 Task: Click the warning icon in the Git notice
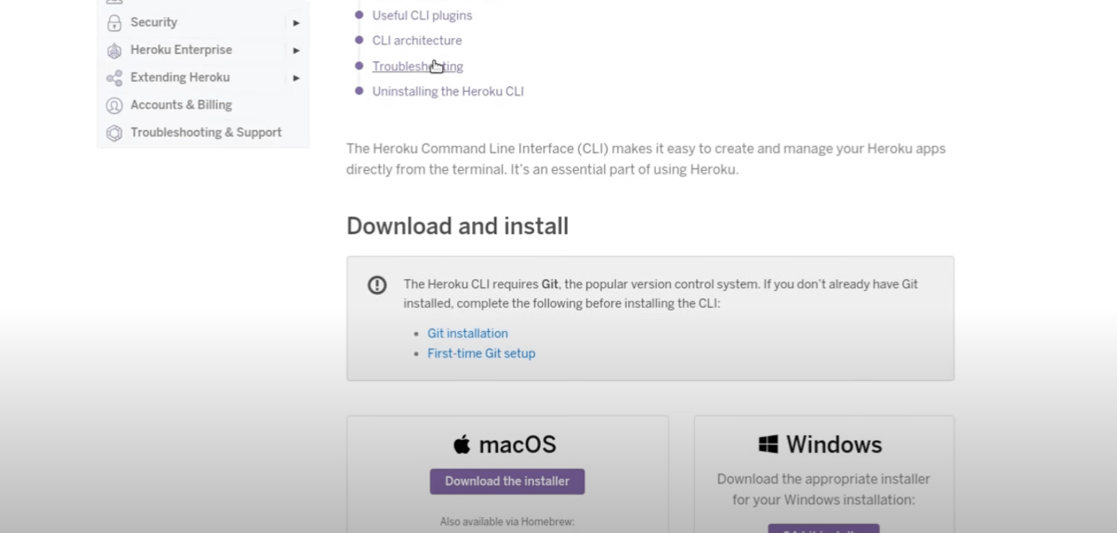pos(377,285)
